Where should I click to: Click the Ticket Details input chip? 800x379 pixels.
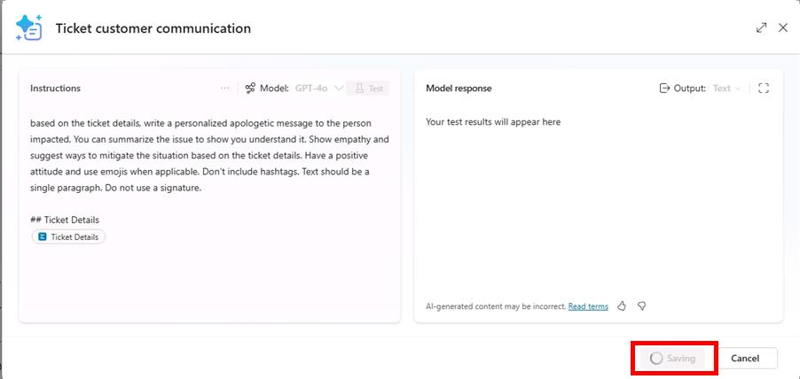pyautogui.click(x=68, y=237)
